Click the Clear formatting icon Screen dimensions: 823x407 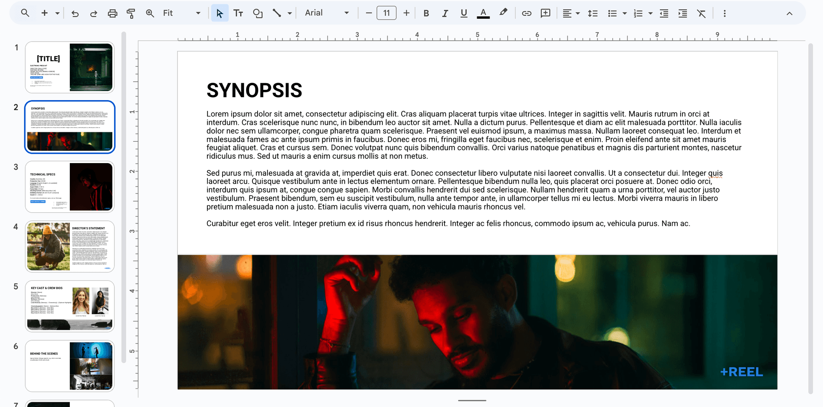[x=701, y=13]
